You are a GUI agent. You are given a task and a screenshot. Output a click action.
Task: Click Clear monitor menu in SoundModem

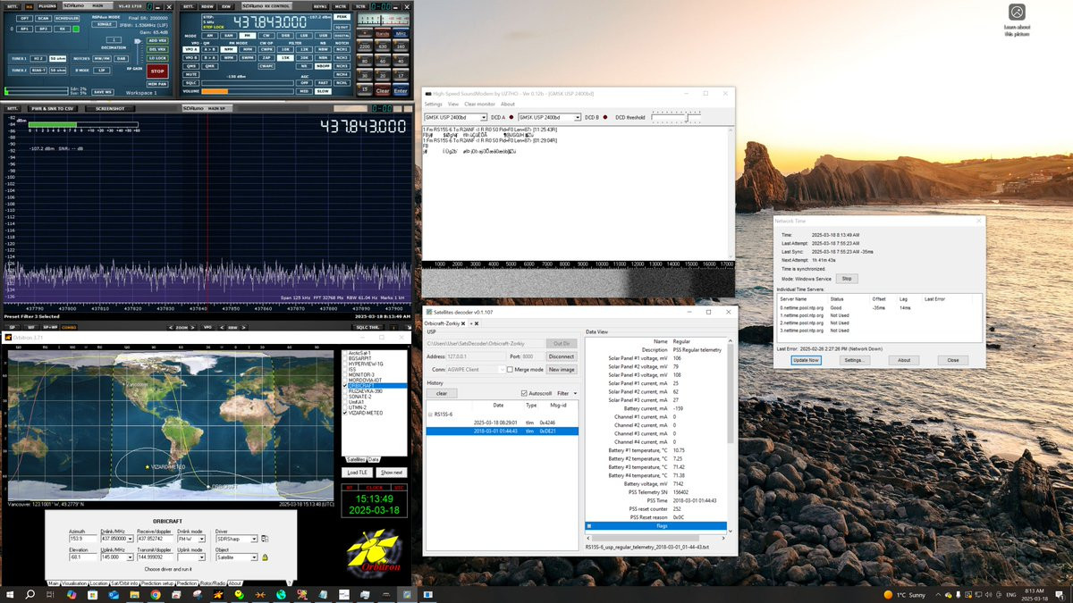tap(480, 105)
